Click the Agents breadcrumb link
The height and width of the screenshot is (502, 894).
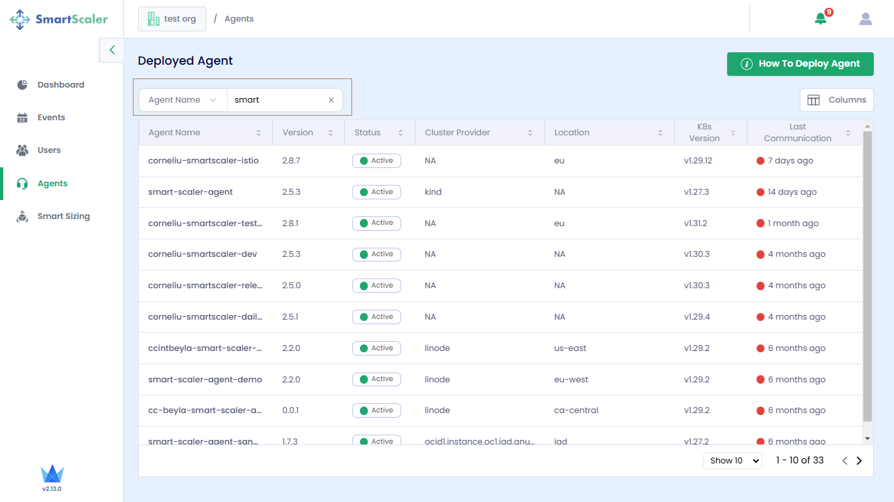(x=239, y=19)
